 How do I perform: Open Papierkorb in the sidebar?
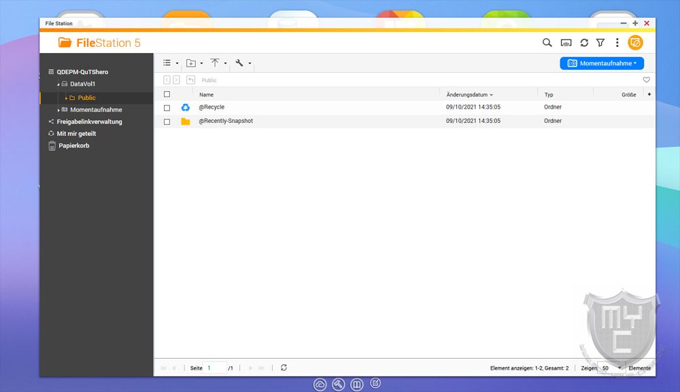click(x=73, y=145)
